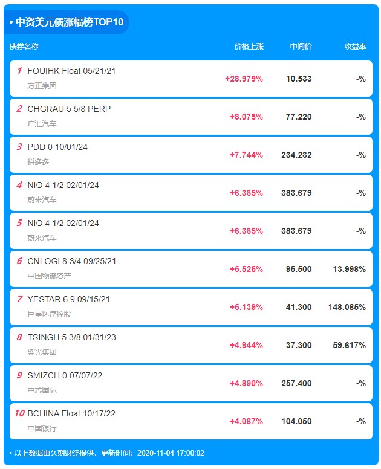
Task: Open the FOUIHK Float 05/21/21 bond row
Action: (x=191, y=79)
